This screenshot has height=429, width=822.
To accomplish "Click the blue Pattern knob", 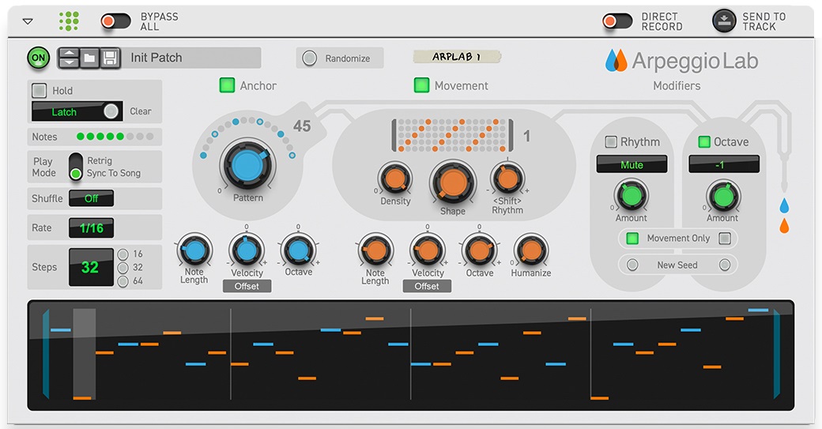I will (x=247, y=166).
